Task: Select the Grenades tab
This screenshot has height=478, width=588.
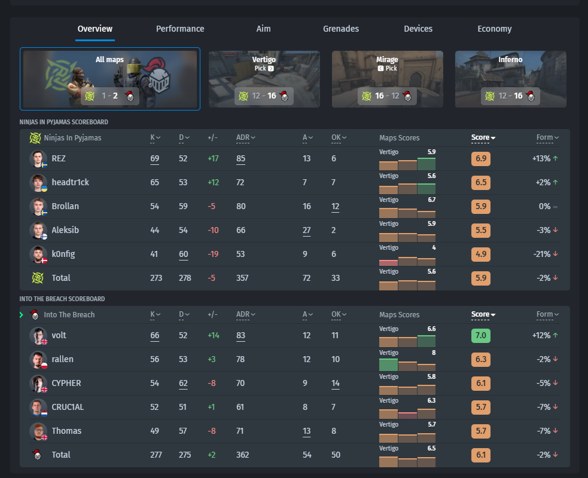Action: [341, 29]
